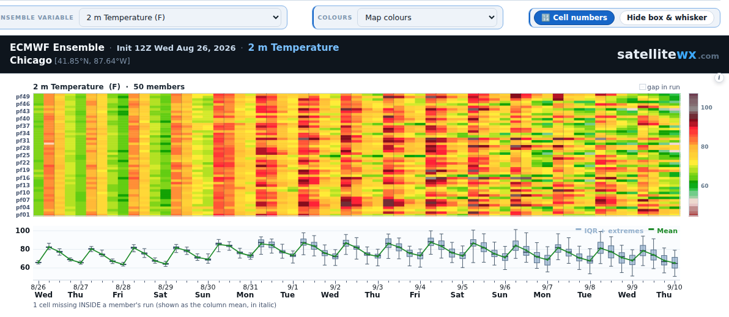The width and height of the screenshot is (729, 317).
Task: Click the 9/9 Wed axis label
Action: click(628, 291)
